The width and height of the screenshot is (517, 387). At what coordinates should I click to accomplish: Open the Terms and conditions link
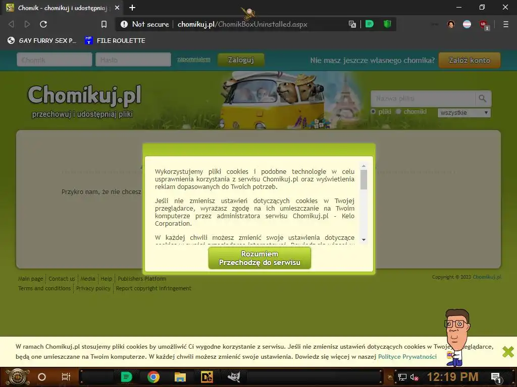[44, 288]
